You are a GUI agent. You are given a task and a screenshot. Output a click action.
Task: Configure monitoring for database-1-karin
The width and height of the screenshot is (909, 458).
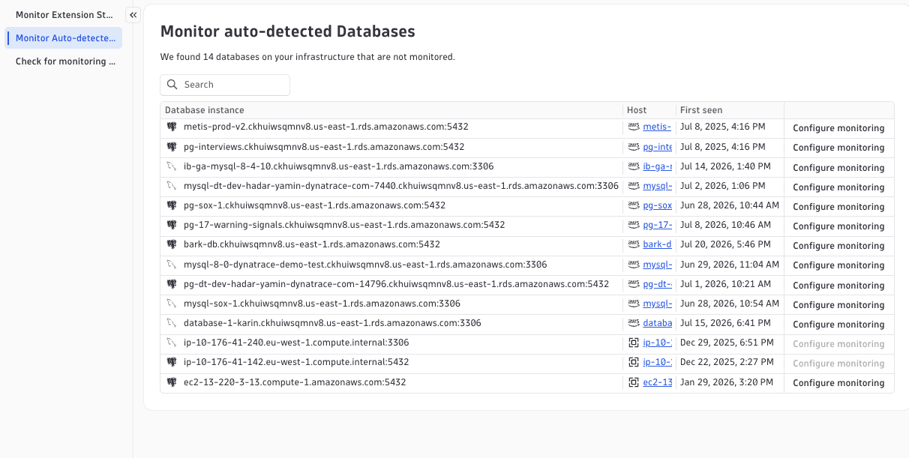(838, 325)
